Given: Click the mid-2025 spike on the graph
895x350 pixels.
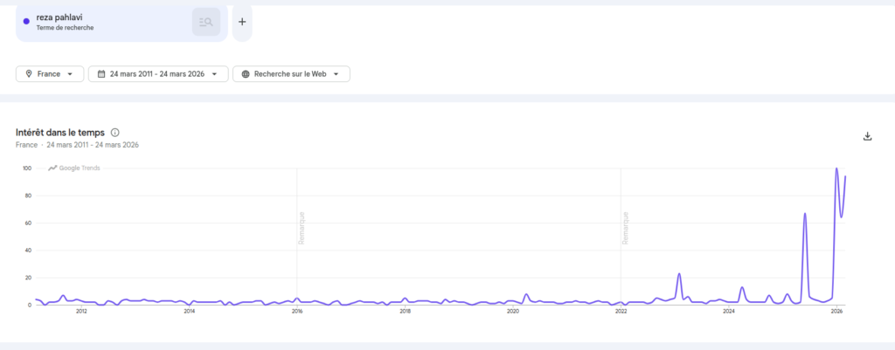Looking at the screenshot, I should (x=805, y=214).
